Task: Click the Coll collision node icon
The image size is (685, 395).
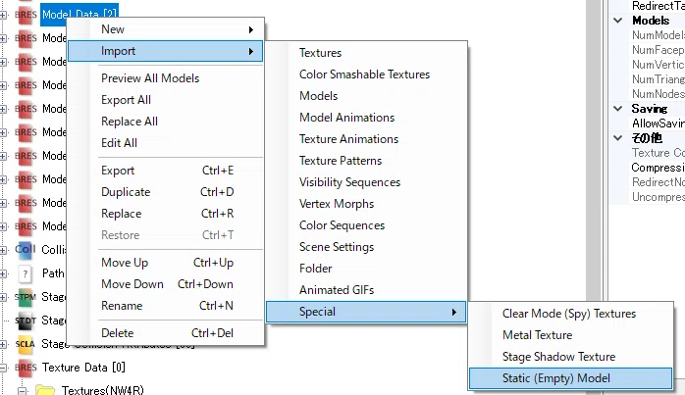Action: tap(25, 250)
